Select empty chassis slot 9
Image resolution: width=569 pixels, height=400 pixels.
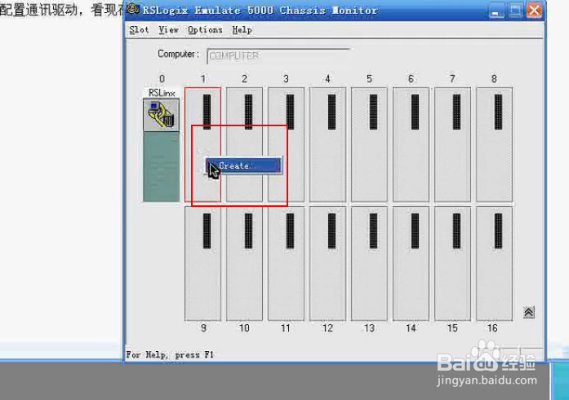[202, 263]
